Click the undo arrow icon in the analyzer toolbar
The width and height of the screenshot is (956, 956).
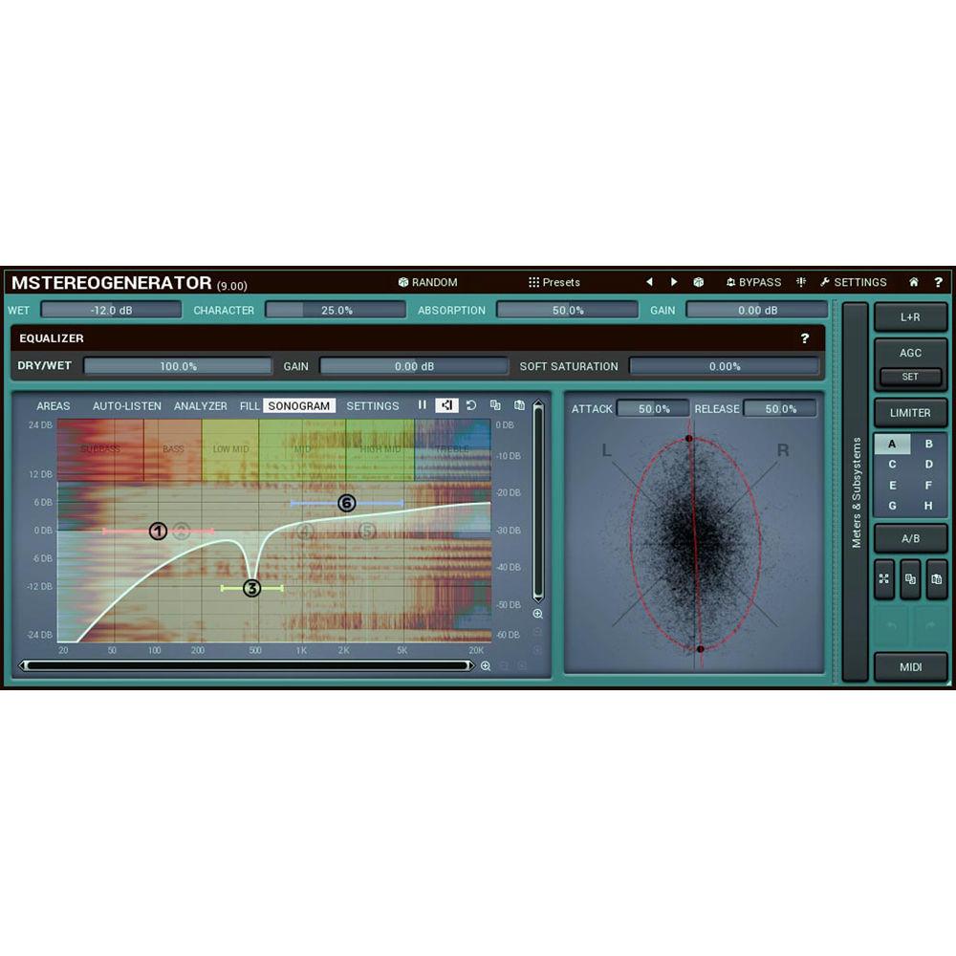(470, 405)
